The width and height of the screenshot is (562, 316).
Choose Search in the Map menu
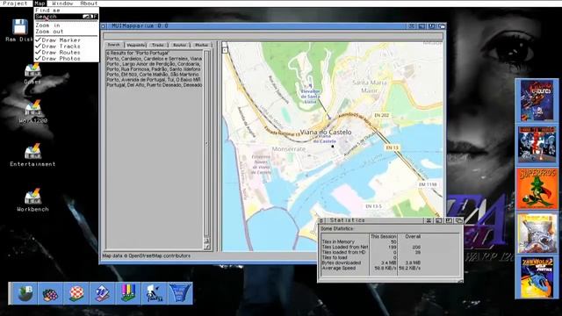pyautogui.click(x=67, y=17)
